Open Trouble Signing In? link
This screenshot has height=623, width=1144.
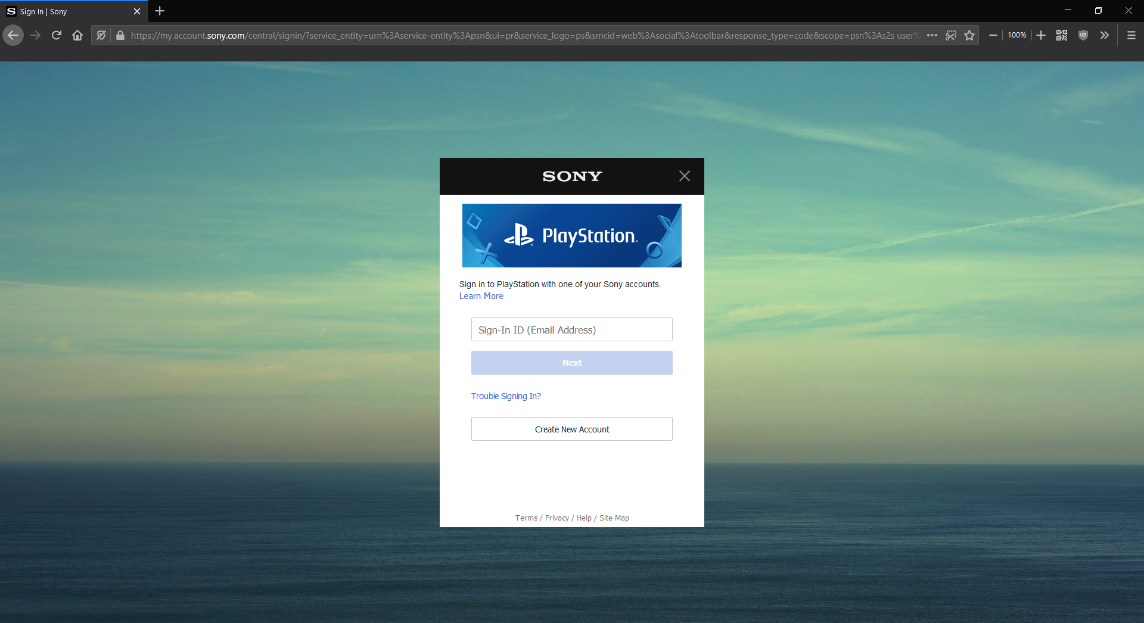[x=506, y=396]
